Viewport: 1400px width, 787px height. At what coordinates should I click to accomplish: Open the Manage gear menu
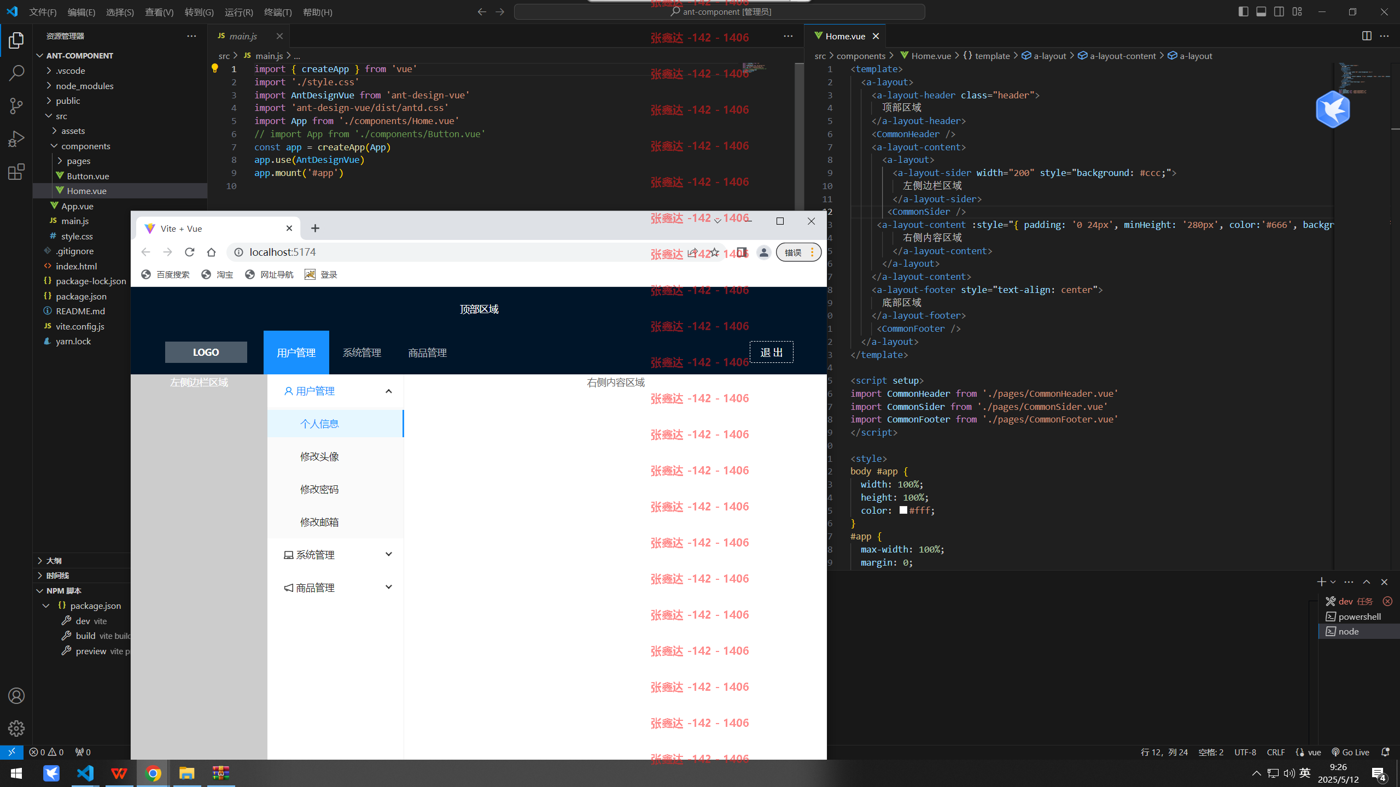(x=16, y=729)
